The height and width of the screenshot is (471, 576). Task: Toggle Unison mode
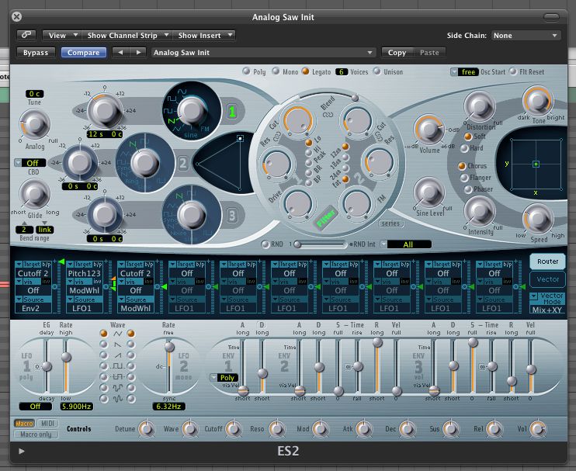click(x=376, y=71)
